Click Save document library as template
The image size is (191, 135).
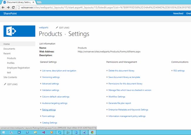click(x=124, y=77)
